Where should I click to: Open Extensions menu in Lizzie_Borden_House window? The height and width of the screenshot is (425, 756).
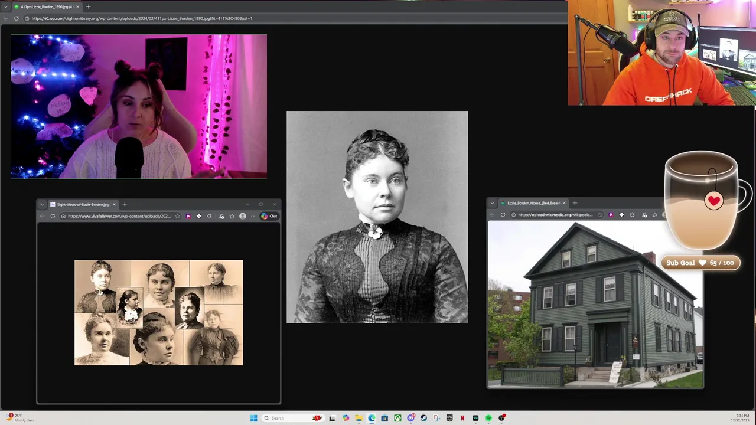pyautogui.click(x=632, y=215)
